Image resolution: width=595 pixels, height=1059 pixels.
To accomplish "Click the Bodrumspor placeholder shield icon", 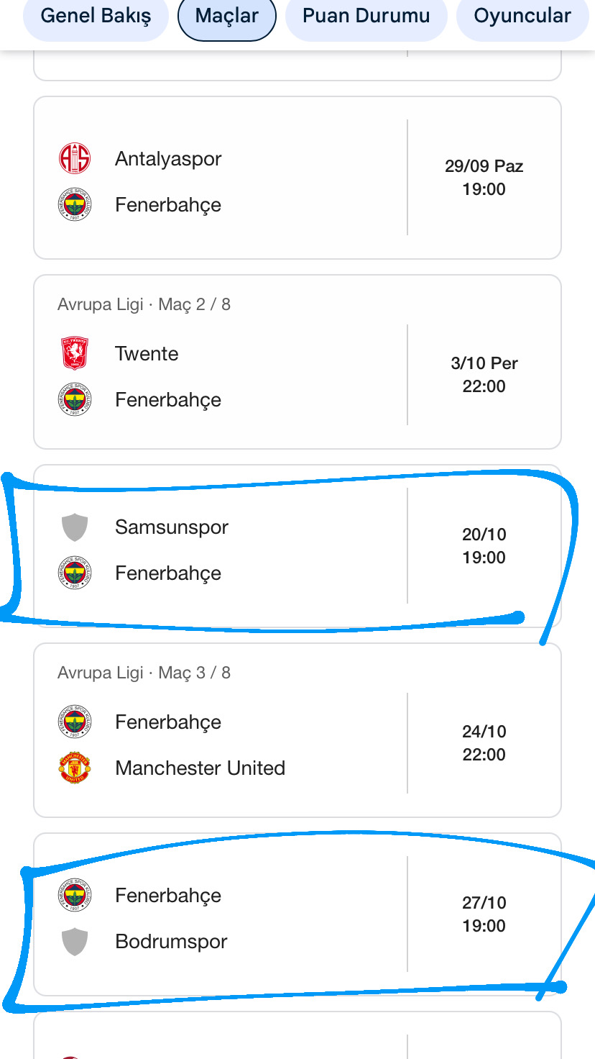I will tap(75, 942).
